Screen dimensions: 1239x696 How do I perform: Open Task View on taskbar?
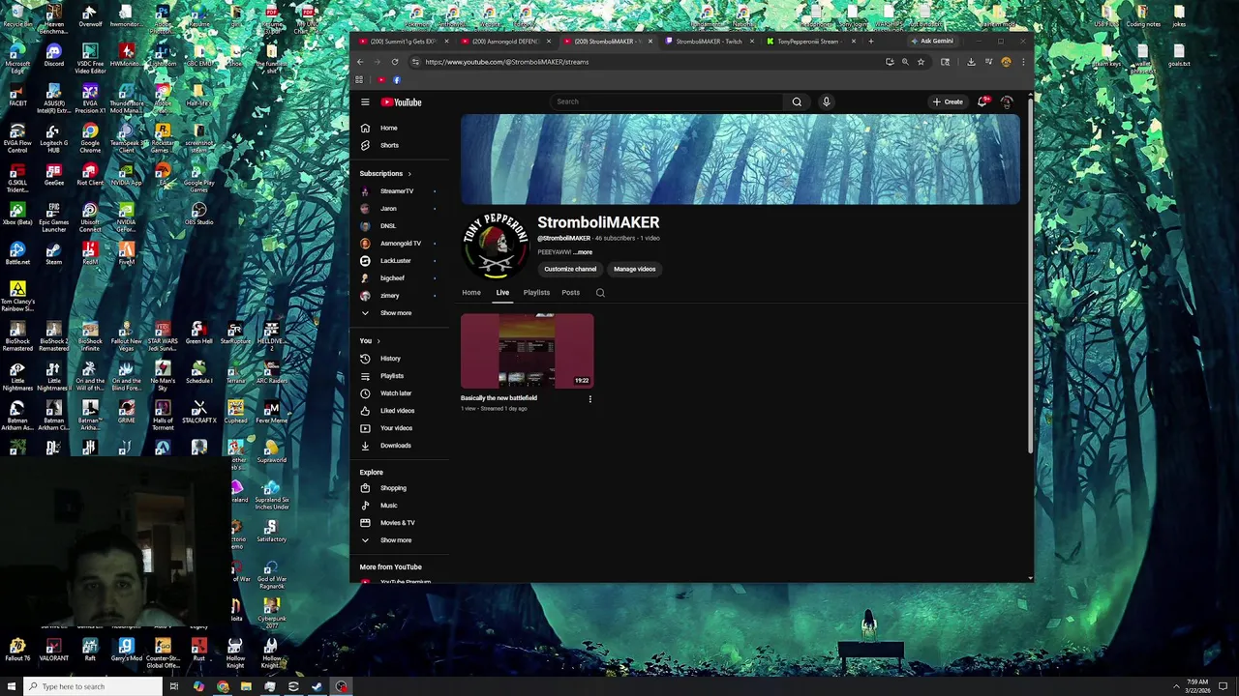coord(174,686)
